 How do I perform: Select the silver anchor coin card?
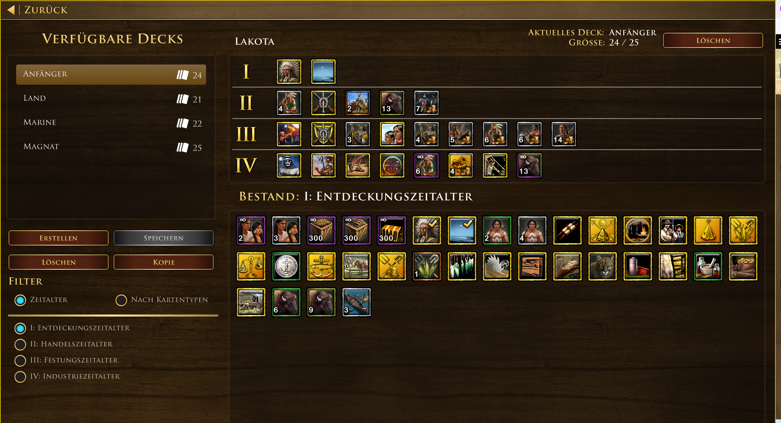[x=286, y=266]
